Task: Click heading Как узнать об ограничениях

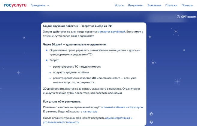Action: [x=62, y=101]
